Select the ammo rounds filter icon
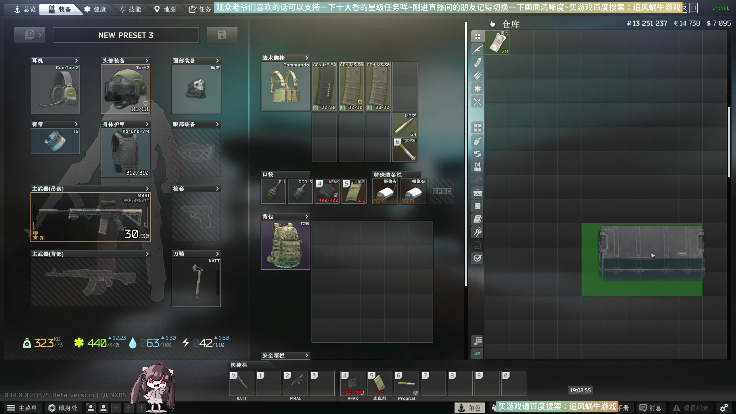736x414 pixels. click(477, 75)
